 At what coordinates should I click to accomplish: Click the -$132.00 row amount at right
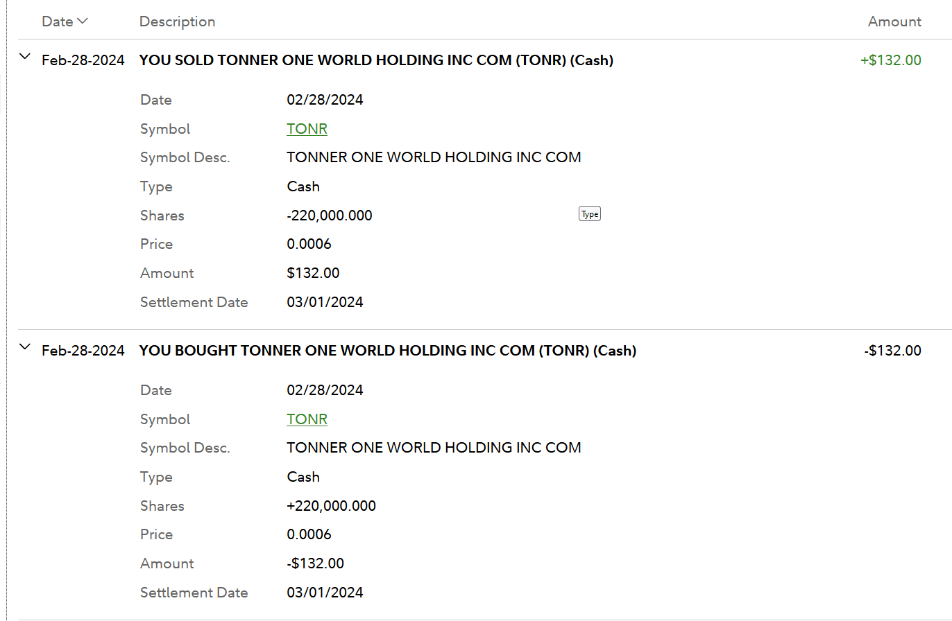tap(892, 351)
